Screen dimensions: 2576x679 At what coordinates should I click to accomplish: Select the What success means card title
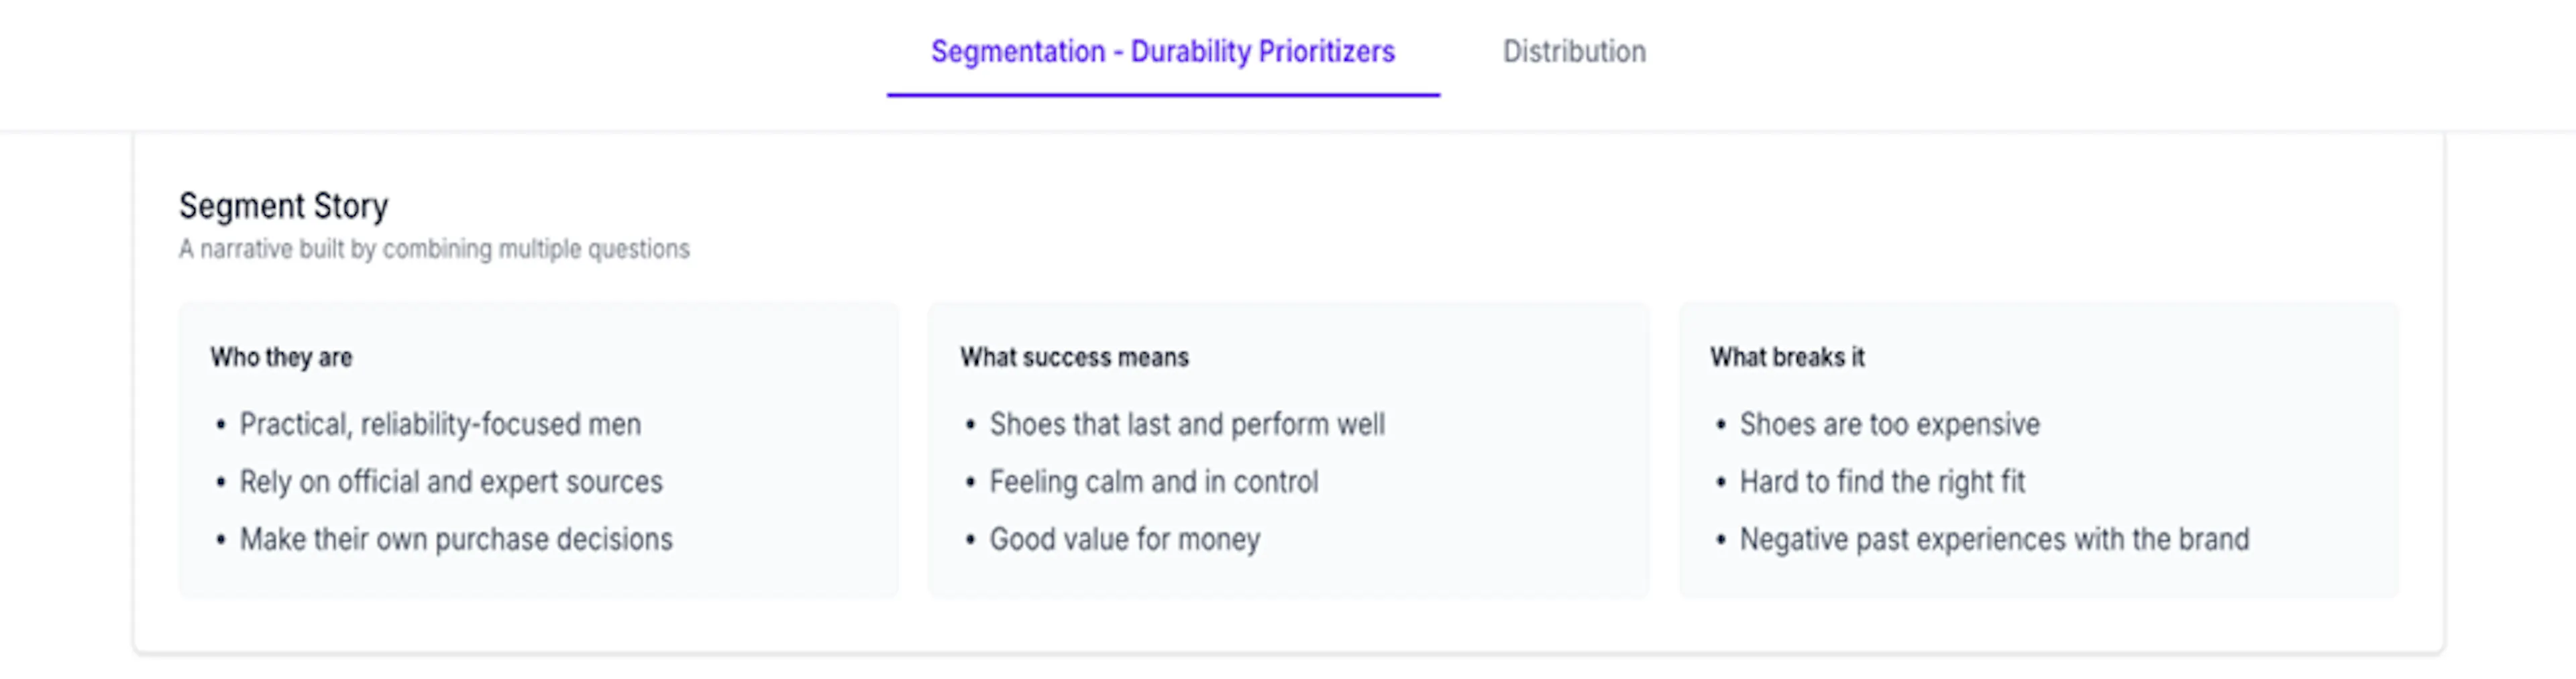(1074, 357)
